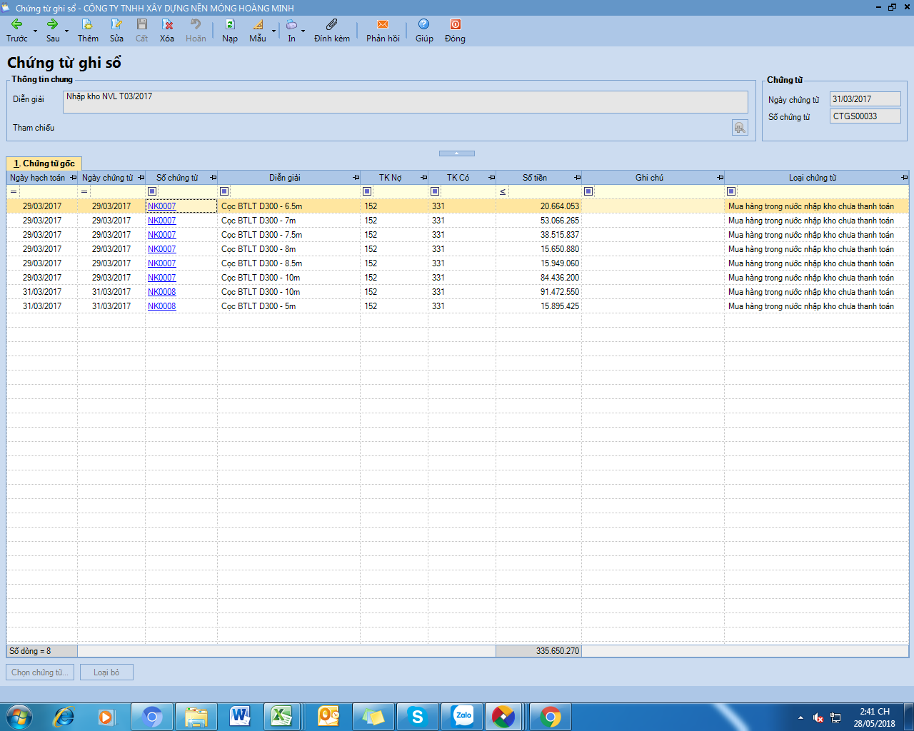Sort by Ghi chú column header
Image resolution: width=914 pixels, height=731 pixels.
649,178
